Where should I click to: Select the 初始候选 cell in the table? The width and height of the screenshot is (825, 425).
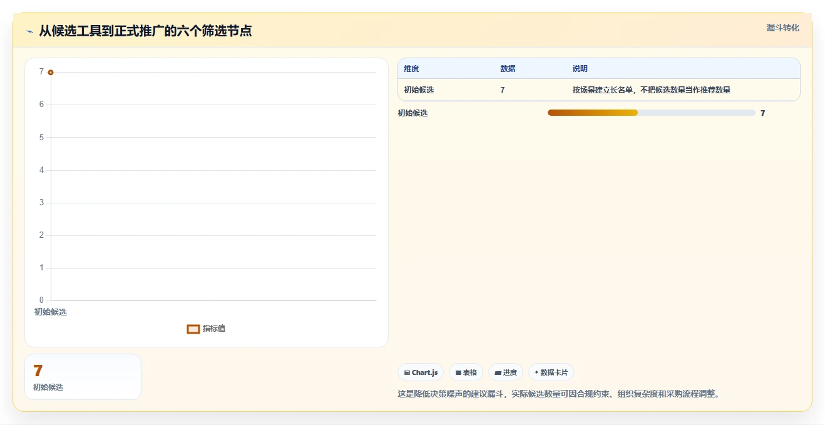(419, 90)
